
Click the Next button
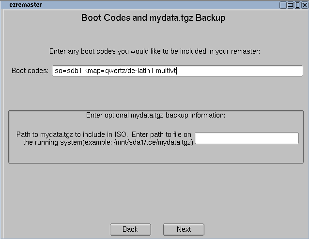pyautogui.click(x=184, y=229)
